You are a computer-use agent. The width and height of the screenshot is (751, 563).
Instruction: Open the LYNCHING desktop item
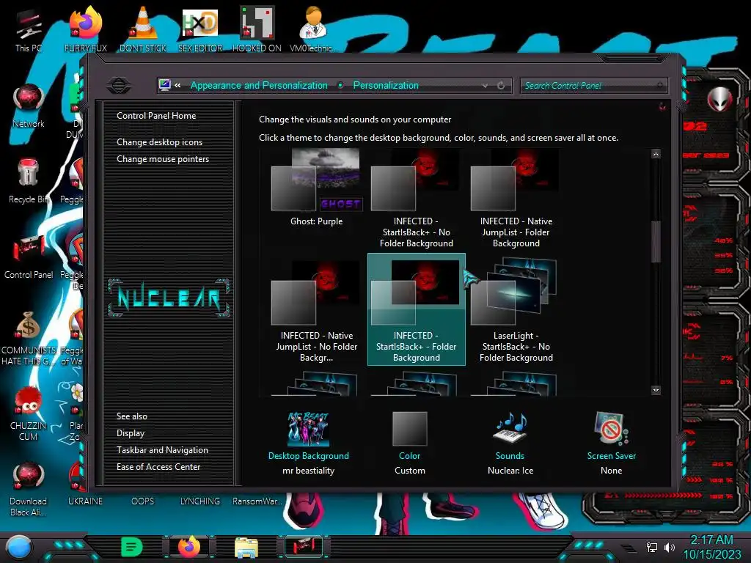[200, 501]
